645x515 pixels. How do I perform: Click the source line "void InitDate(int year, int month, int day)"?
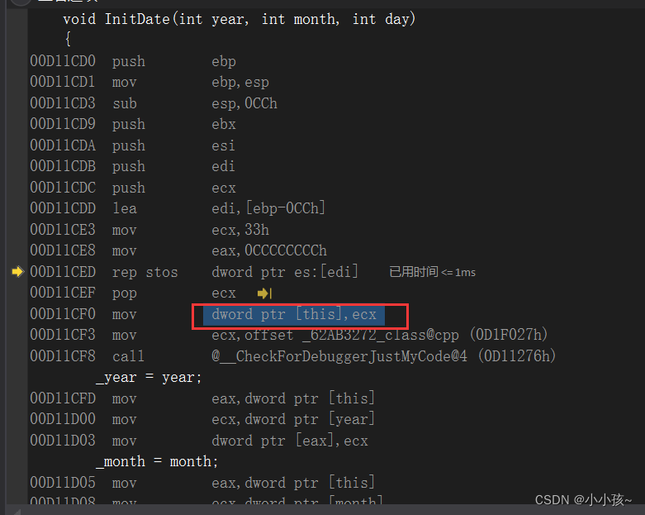(x=240, y=19)
